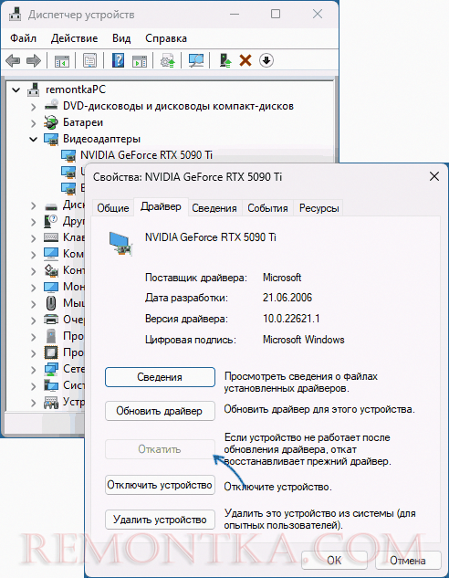Image resolution: width=449 pixels, height=578 pixels.
Task: Click the Back arrow in Device Manager toolbar
Action: (13, 60)
